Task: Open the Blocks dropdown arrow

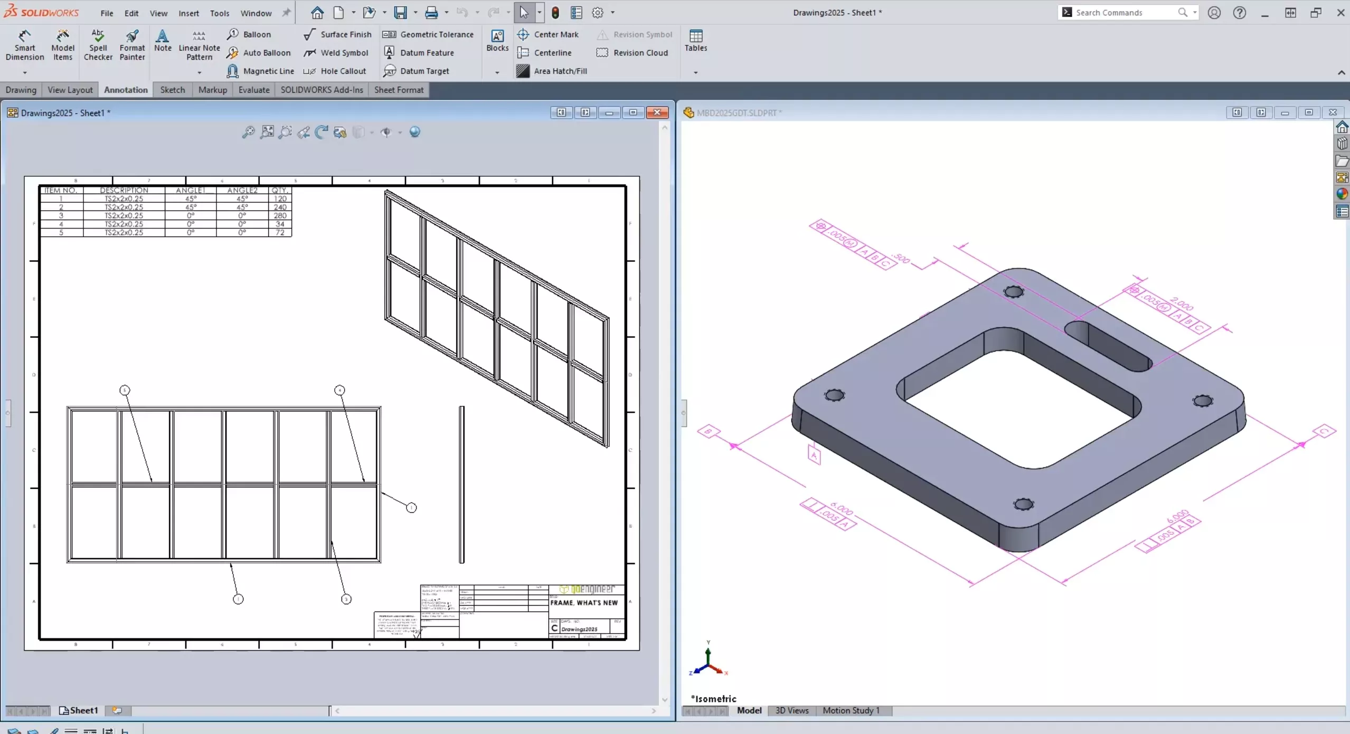Action: 497,72
